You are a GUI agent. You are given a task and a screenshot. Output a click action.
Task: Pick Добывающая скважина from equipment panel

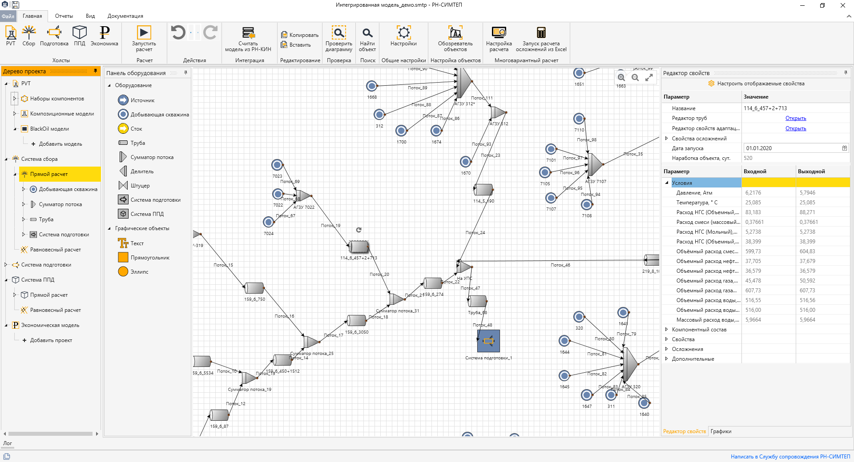[153, 115]
